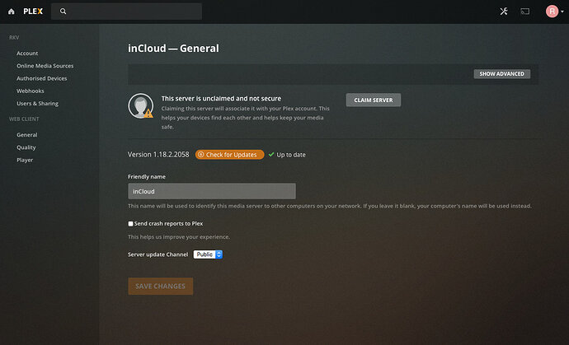
Task: Edit the Friendly name field
Action: pyautogui.click(x=212, y=191)
